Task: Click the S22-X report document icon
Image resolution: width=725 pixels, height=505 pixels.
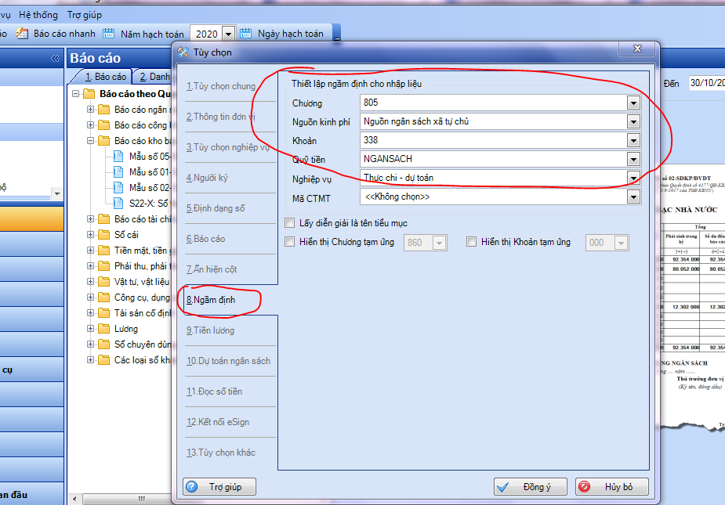Action: 118,204
